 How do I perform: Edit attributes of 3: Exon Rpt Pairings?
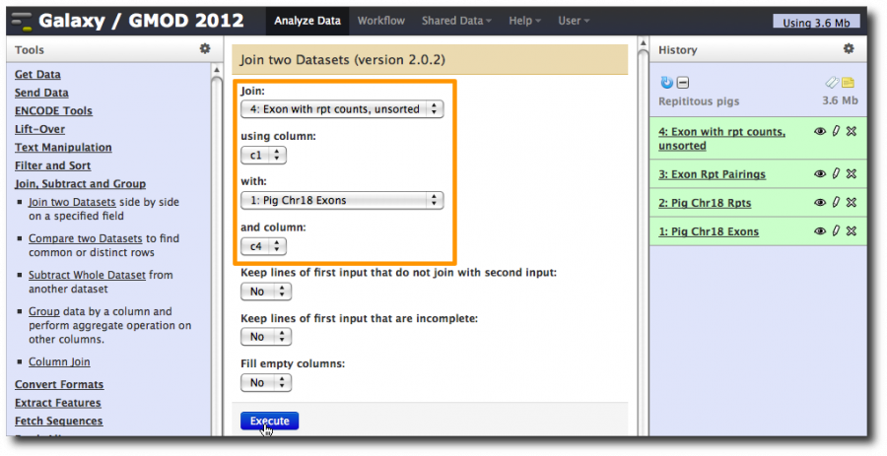point(836,174)
